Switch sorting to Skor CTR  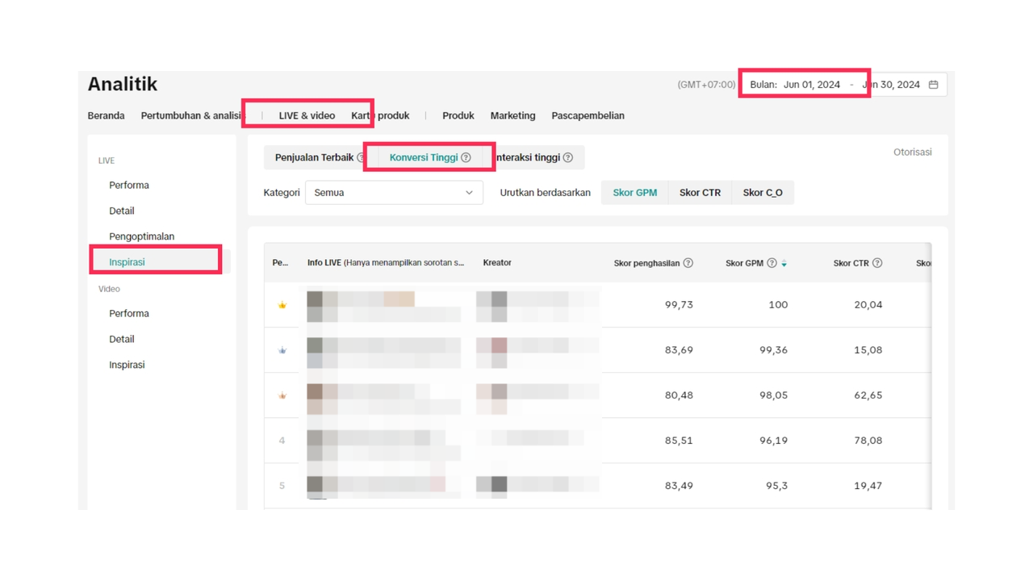coord(700,193)
